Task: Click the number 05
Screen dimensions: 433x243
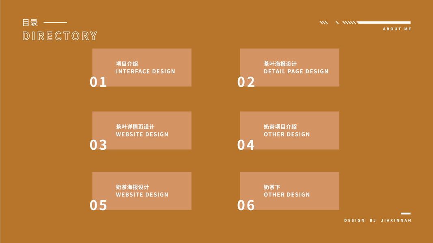Action: tap(98, 205)
